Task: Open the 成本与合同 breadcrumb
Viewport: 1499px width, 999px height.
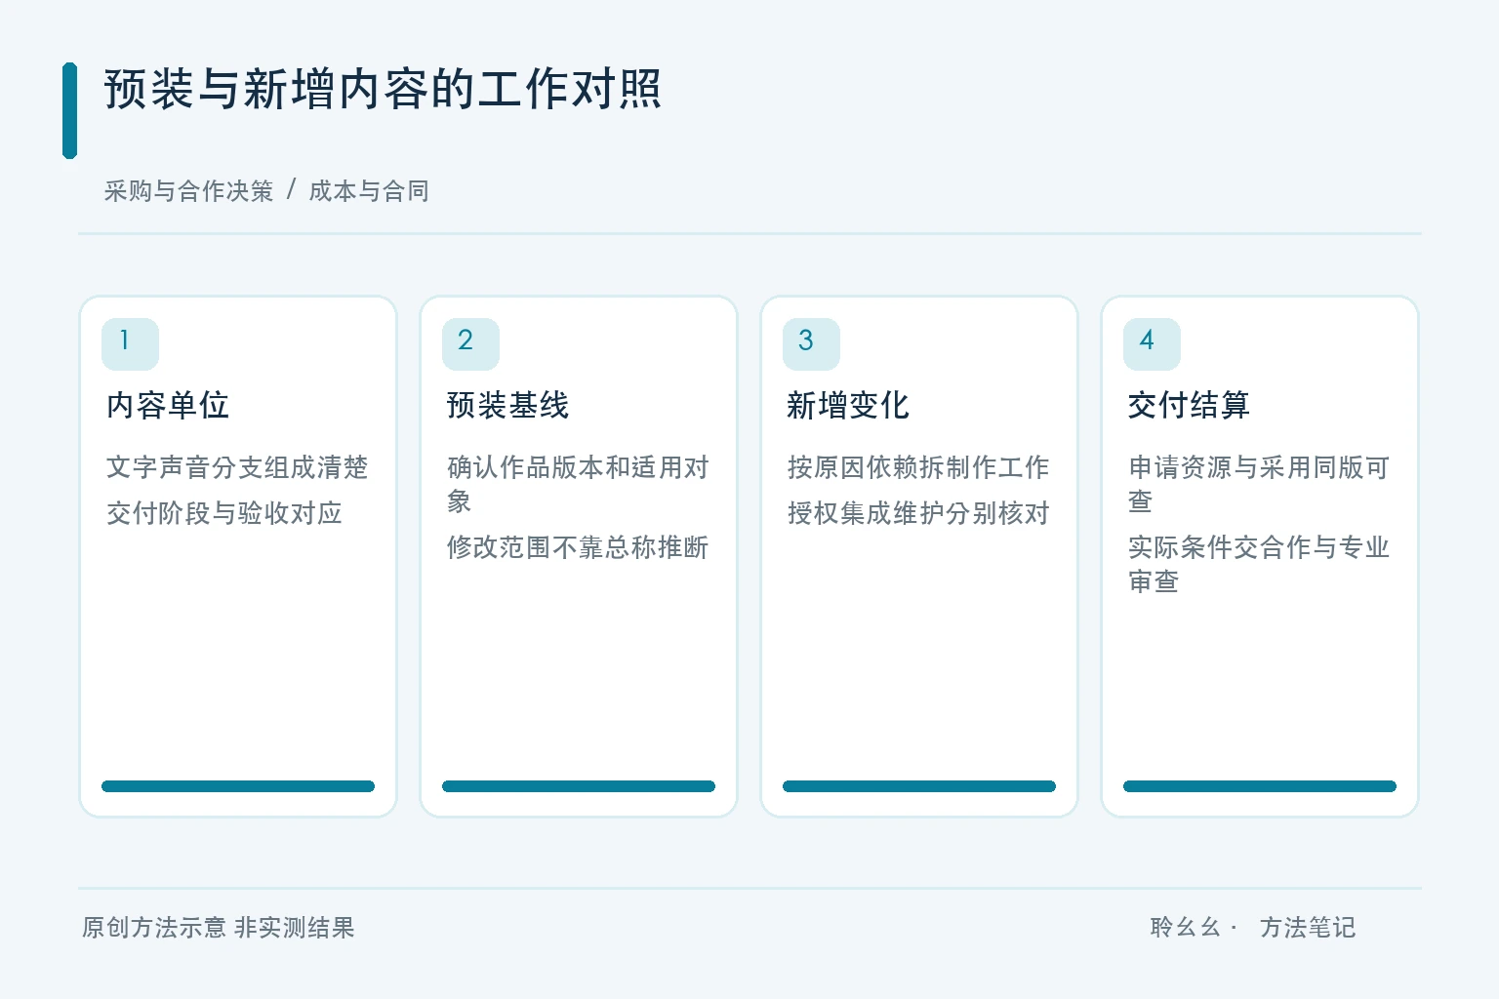Action: pyautogui.click(x=369, y=190)
